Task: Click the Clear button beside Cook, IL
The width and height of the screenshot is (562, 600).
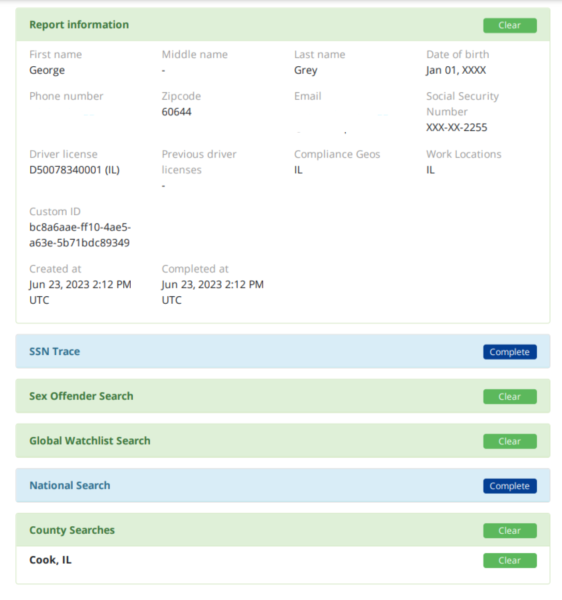Action: (509, 560)
